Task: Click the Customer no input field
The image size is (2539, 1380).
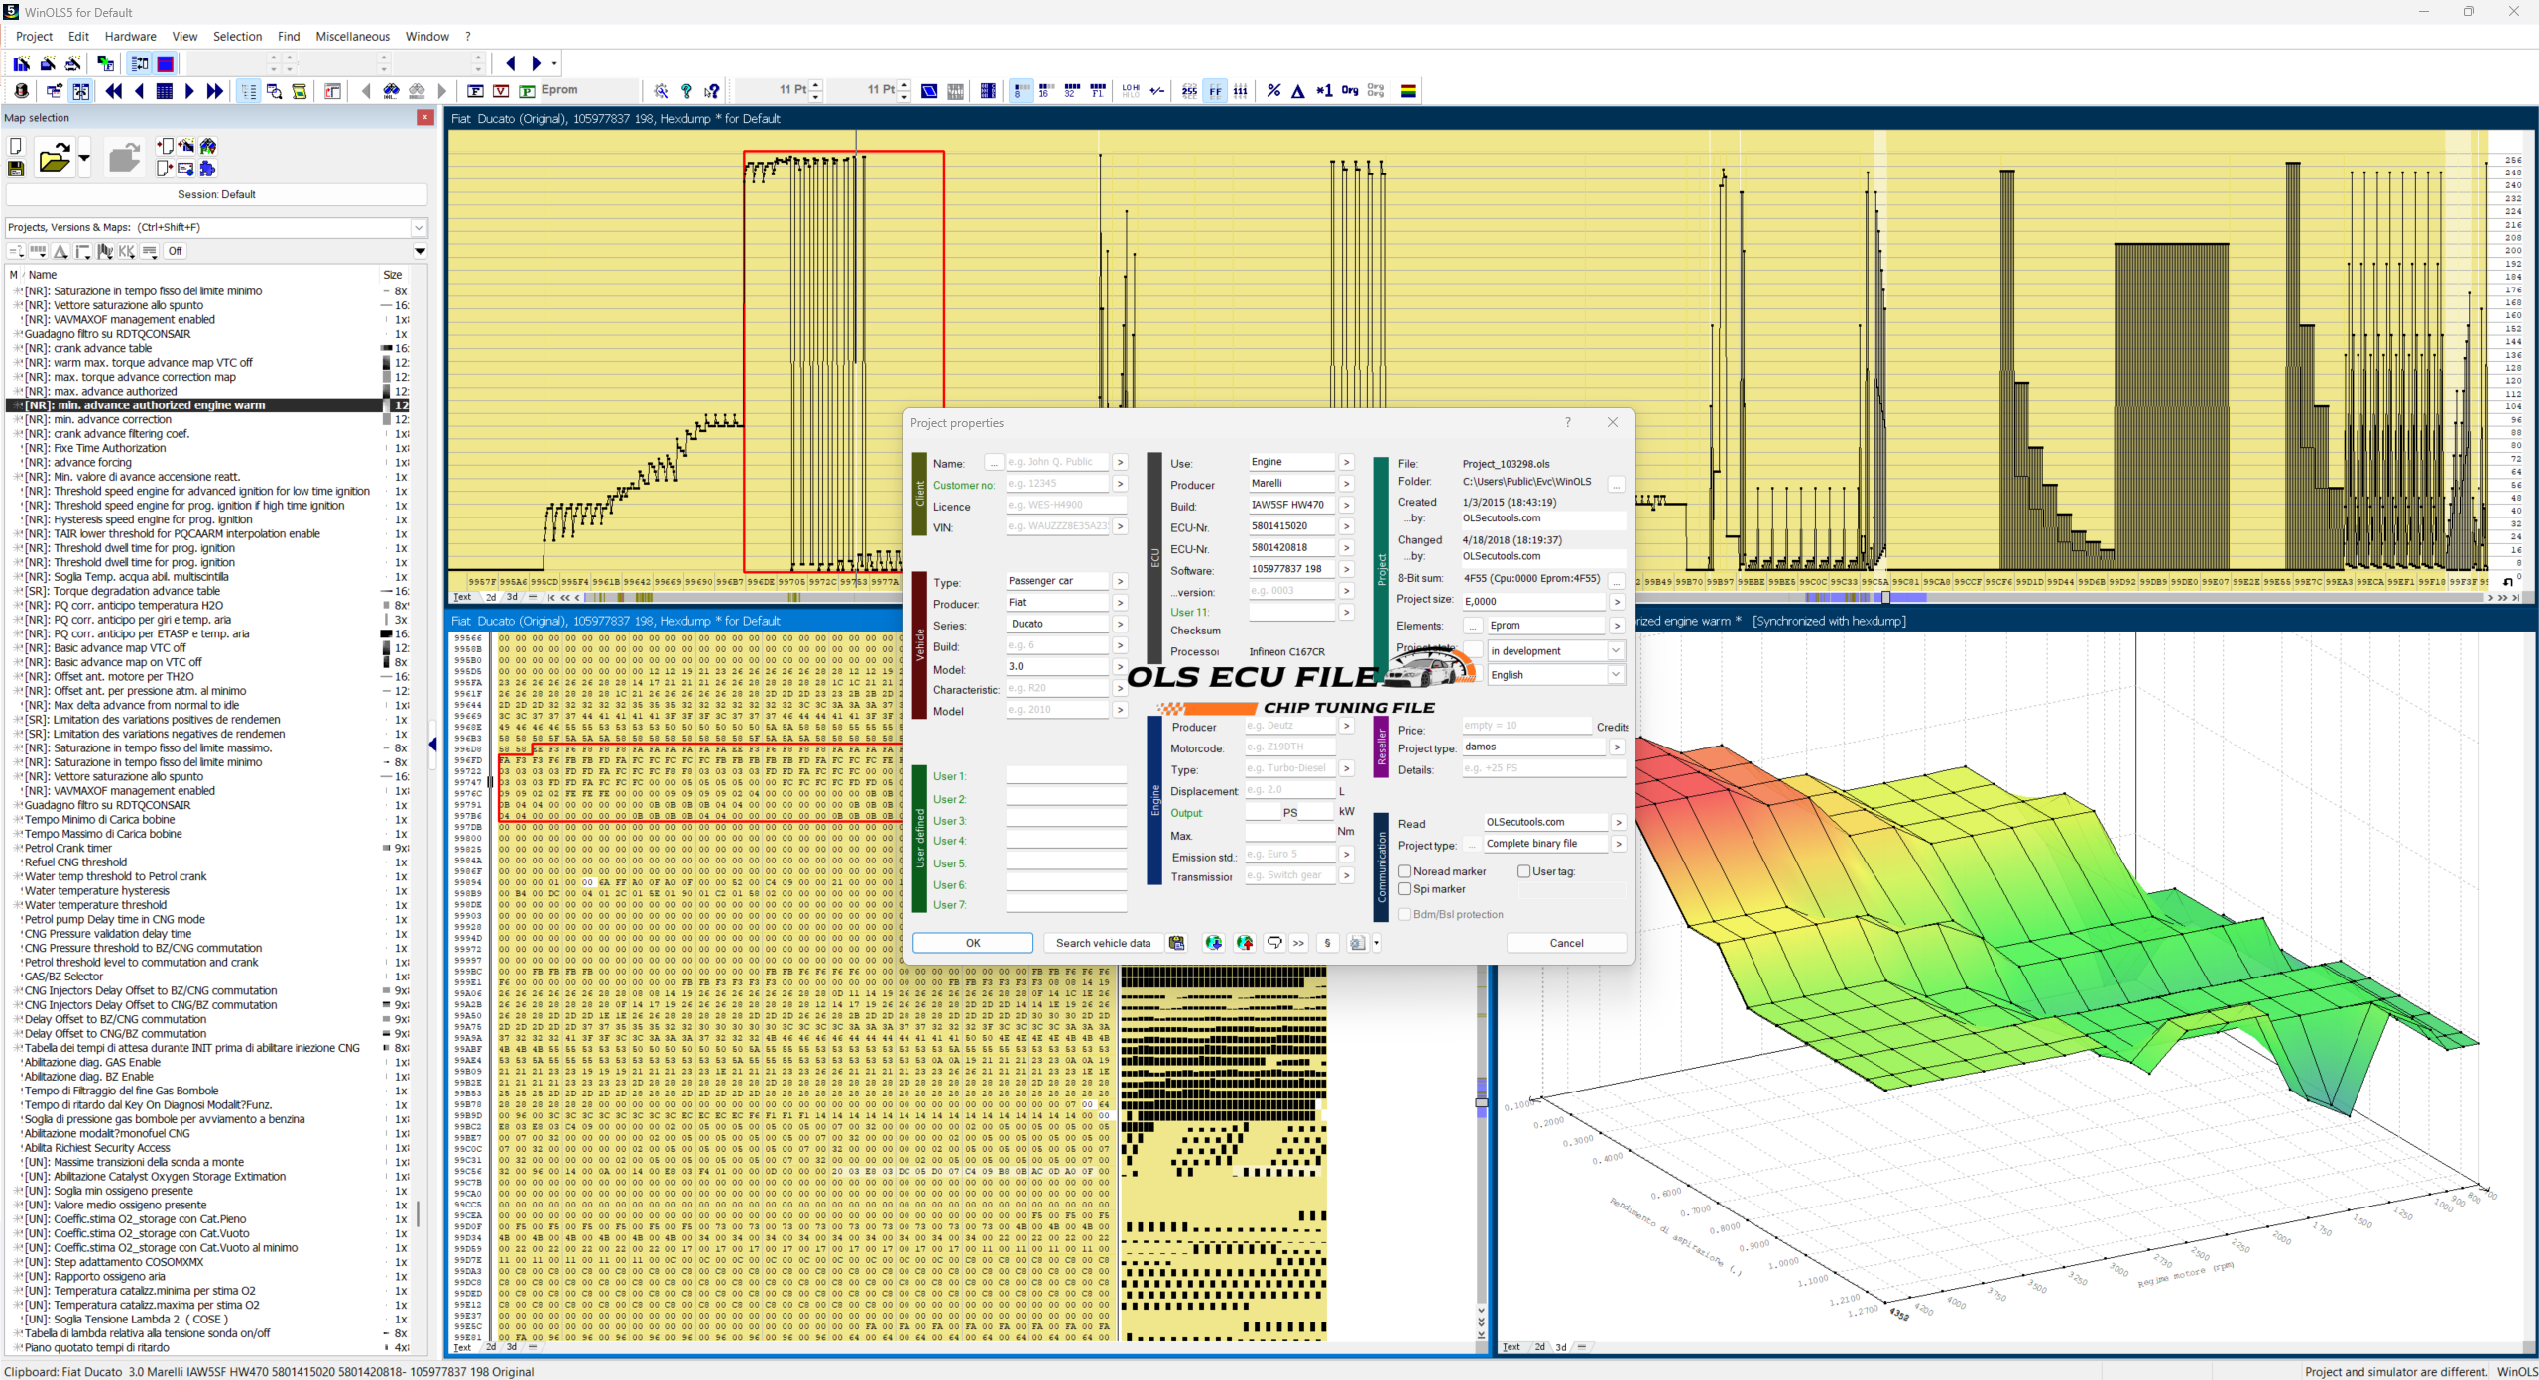Action: (1056, 484)
